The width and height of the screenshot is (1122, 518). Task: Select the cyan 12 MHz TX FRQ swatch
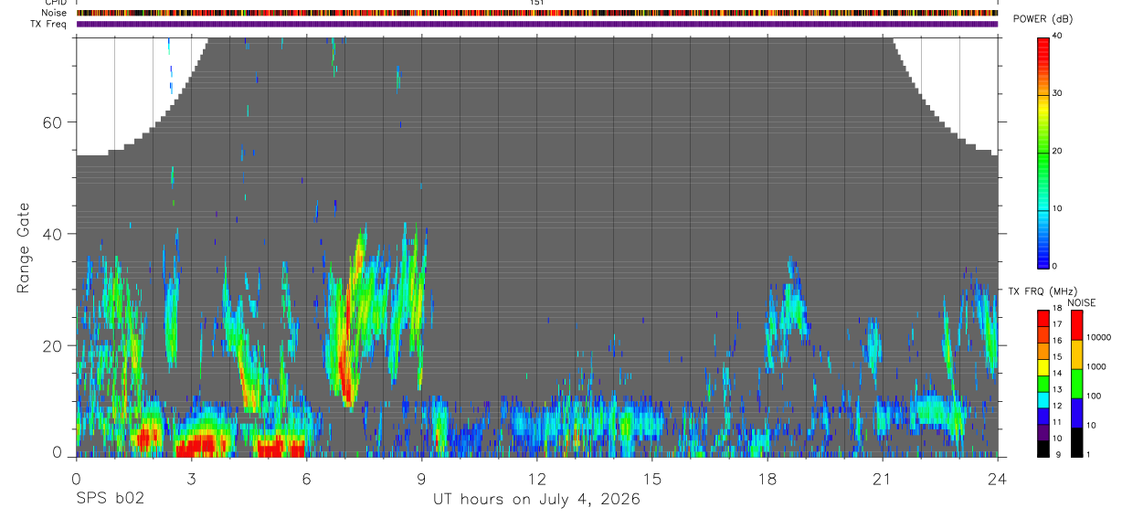coord(1043,406)
